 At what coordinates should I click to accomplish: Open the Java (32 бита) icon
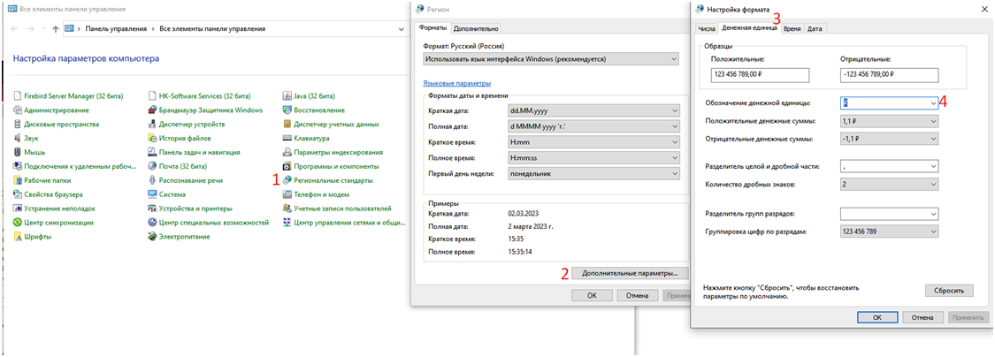[287, 96]
